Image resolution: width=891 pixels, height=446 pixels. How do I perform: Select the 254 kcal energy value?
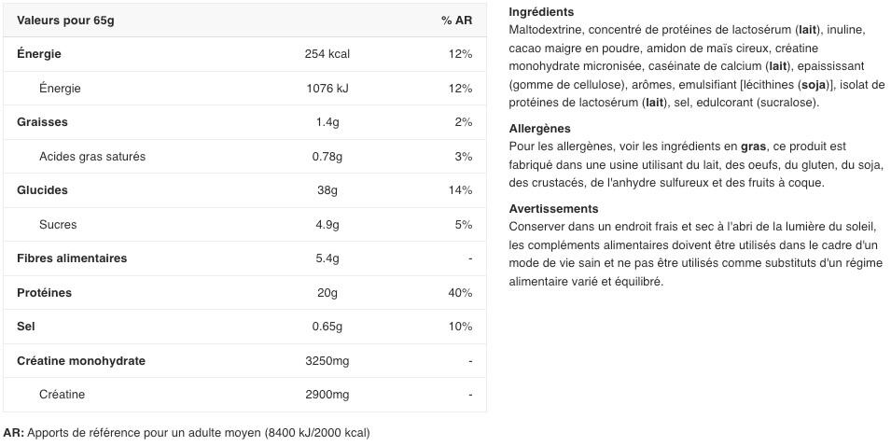coord(327,54)
